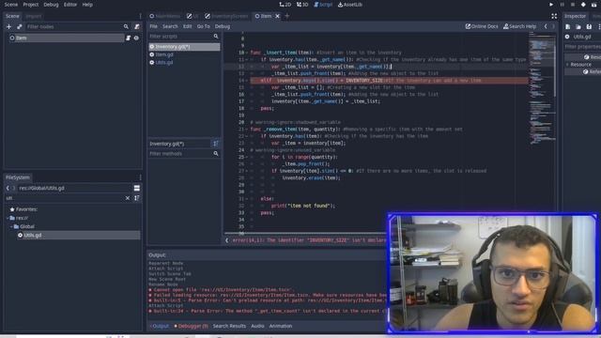
Task: Open the Project menu
Action: click(31, 5)
